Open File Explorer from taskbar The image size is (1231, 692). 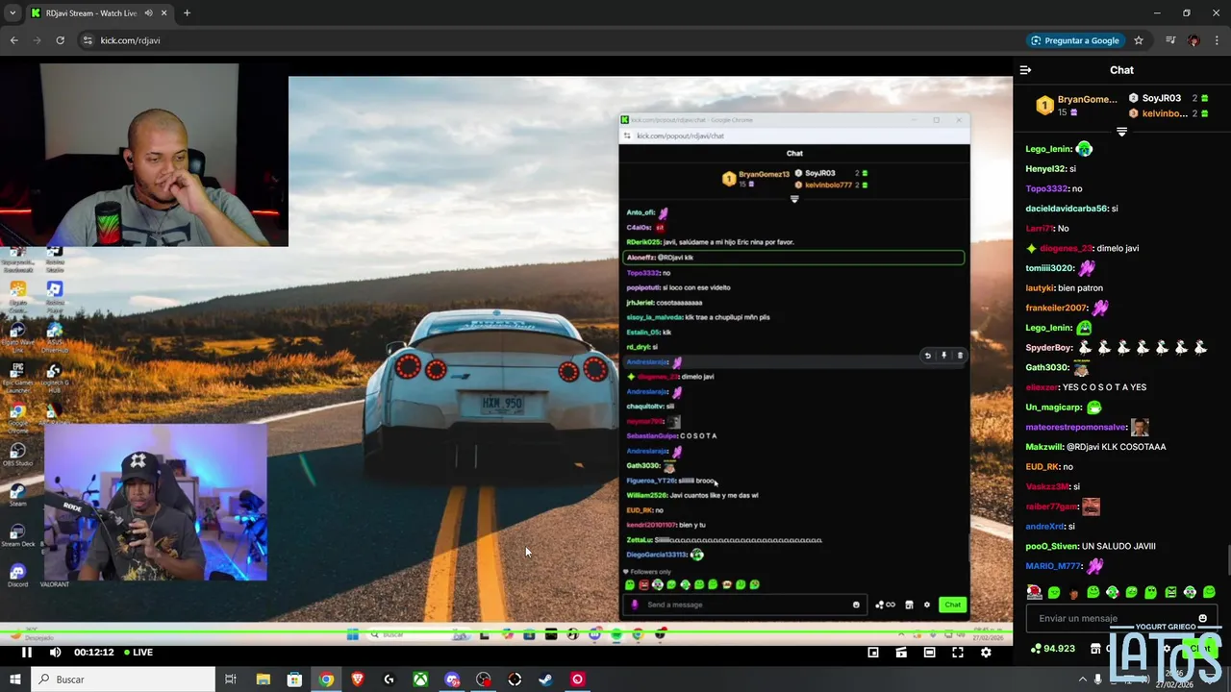coord(263,680)
